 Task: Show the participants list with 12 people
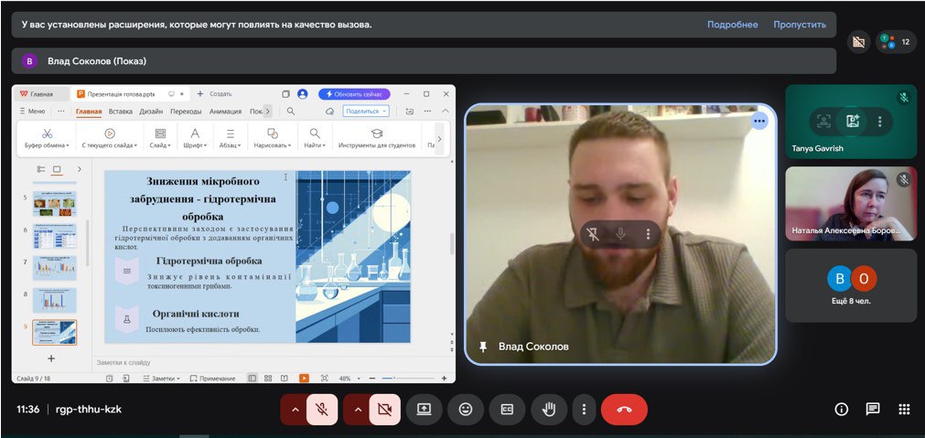pyautogui.click(x=895, y=42)
